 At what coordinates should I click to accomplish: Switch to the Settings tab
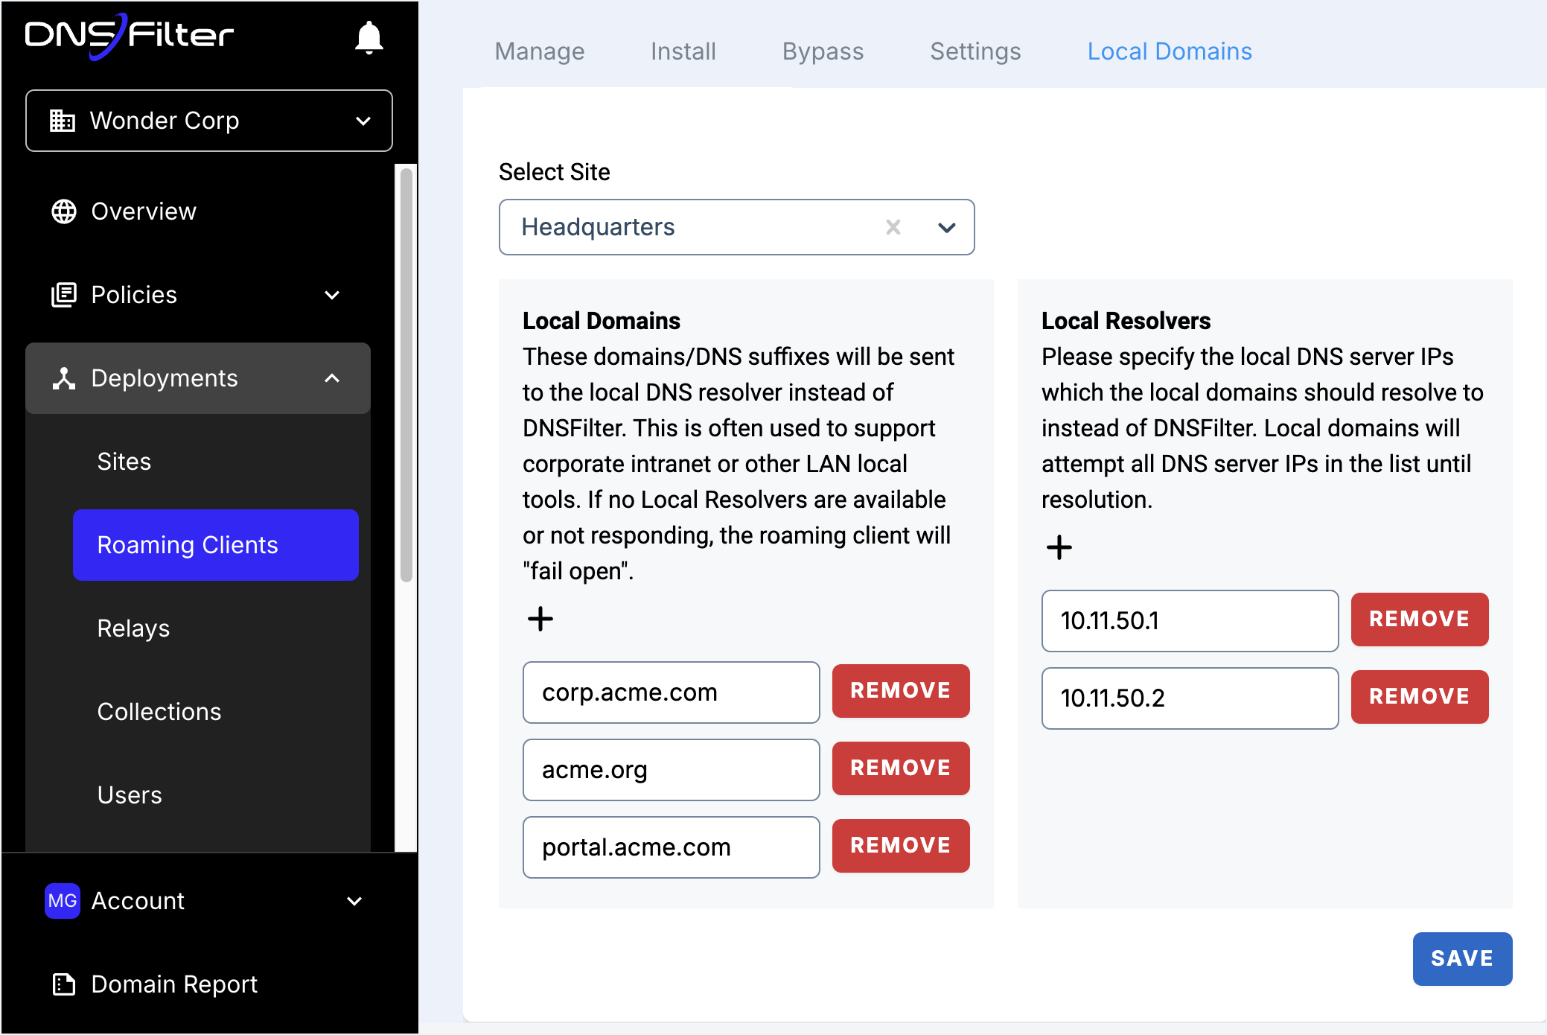[975, 51]
